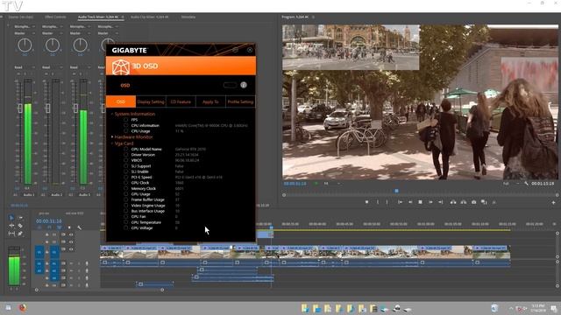561x315 pixels.
Task: Open Program monitor settings wrench
Action: point(526,184)
